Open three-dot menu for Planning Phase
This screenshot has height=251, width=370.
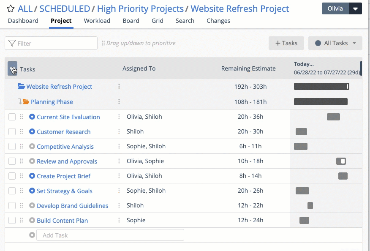click(119, 102)
